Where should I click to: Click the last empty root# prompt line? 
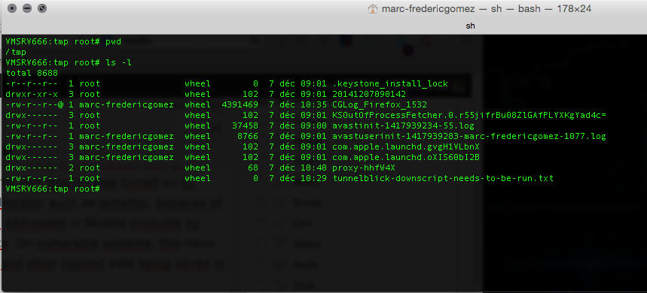click(x=53, y=189)
